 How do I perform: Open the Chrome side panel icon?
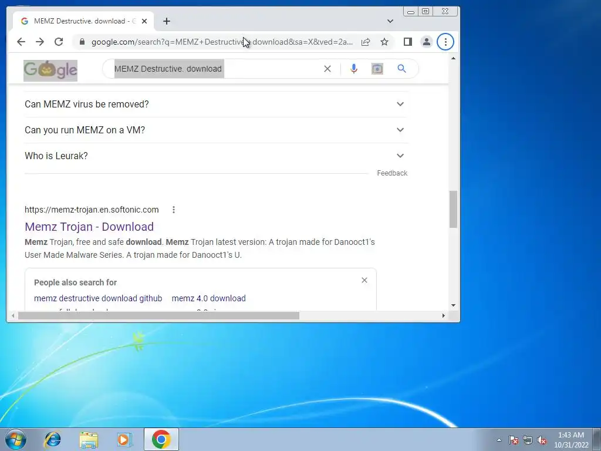point(408,42)
